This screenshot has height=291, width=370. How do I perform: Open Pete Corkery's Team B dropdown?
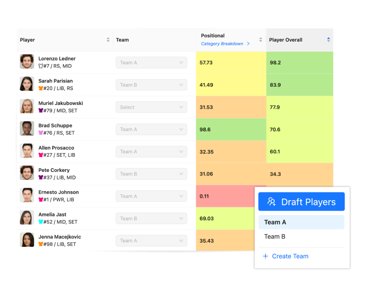151,174
